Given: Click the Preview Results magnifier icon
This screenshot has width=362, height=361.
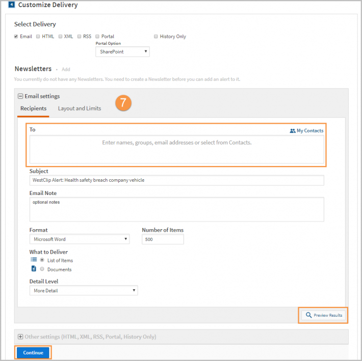Looking at the screenshot, I should point(308,315).
